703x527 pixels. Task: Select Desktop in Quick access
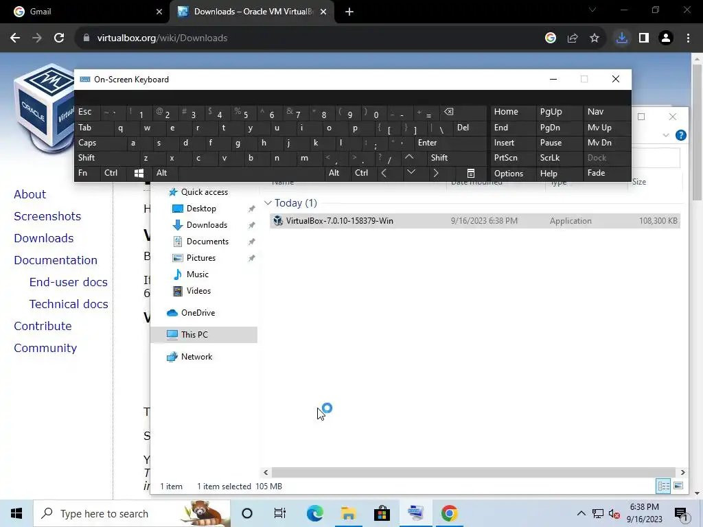click(x=201, y=209)
